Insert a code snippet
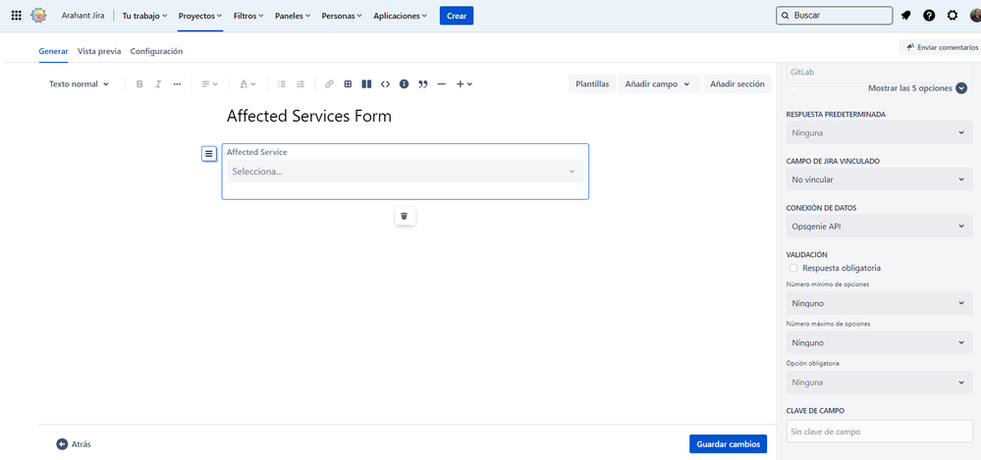Image resolution: width=981 pixels, height=460 pixels. (385, 83)
